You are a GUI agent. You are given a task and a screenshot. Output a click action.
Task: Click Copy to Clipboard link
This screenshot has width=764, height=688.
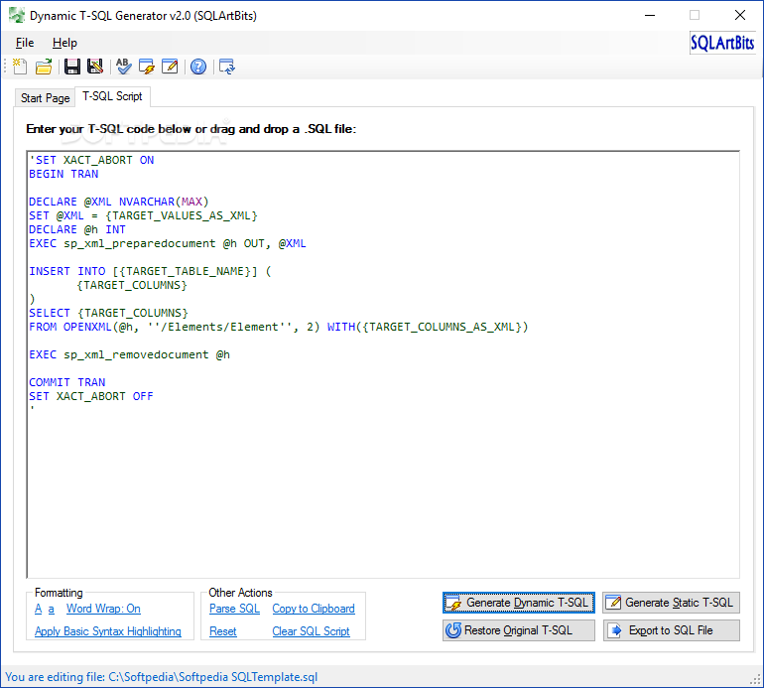[x=314, y=609]
